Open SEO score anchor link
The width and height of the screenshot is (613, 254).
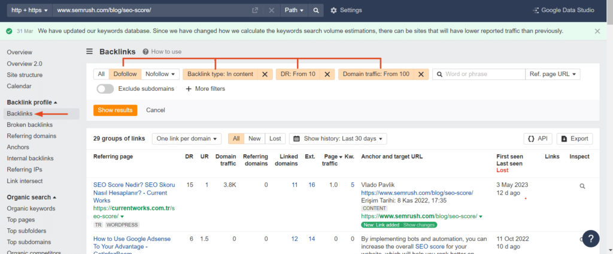pyautogui.click(x=429, y=247)
